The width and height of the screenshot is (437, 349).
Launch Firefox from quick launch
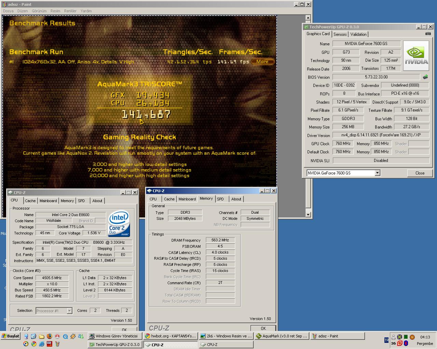[x=50, y=336]
